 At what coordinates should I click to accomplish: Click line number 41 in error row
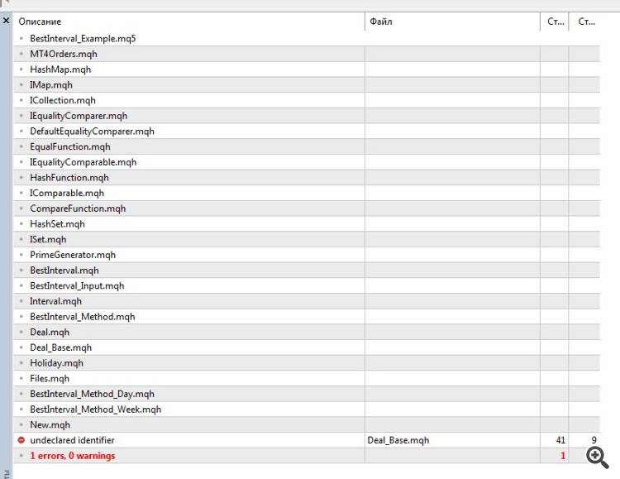[x=560, y=440]
